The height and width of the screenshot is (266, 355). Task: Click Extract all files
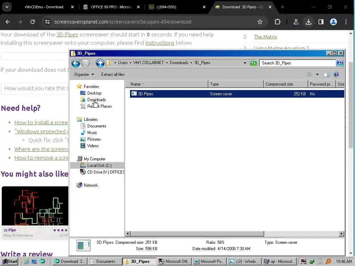click(113, 74)
